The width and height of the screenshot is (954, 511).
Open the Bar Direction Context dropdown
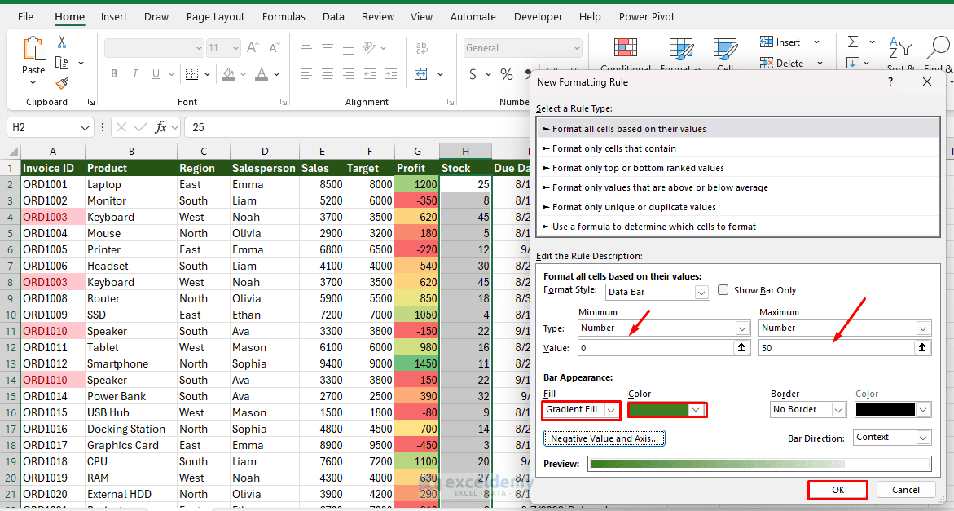(923, 438)
